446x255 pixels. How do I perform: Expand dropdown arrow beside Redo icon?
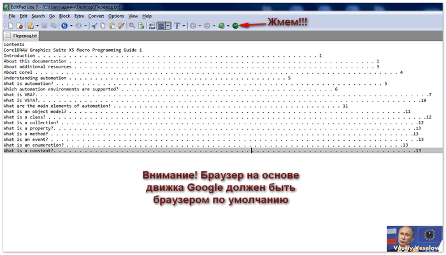click(x=85, y=26)
